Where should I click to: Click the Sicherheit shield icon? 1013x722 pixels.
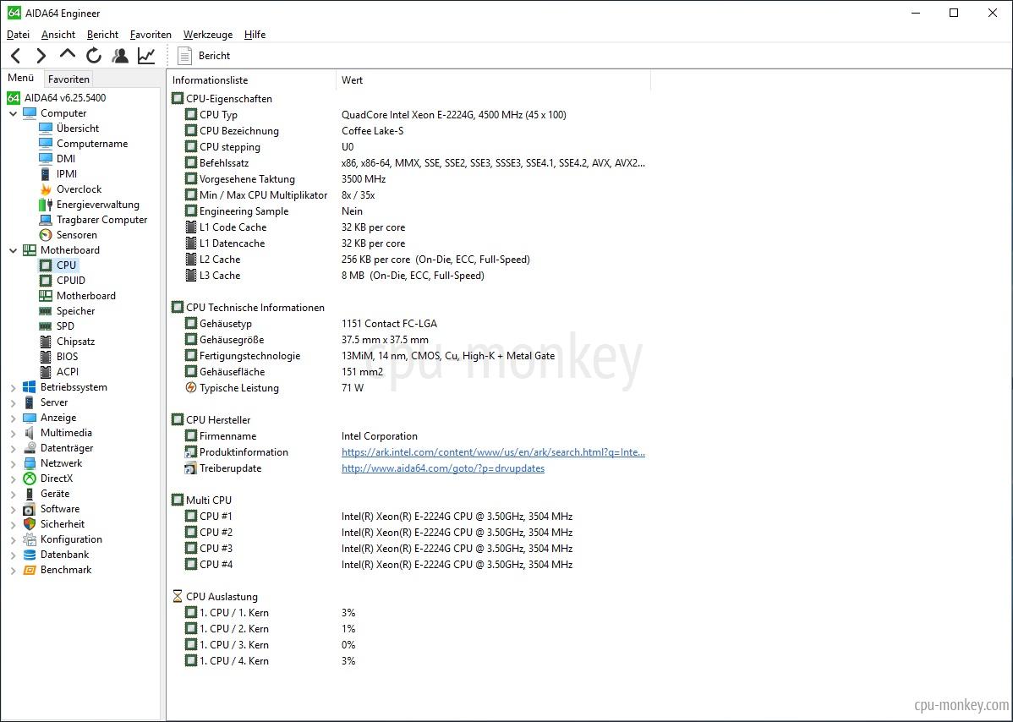[x=29, y=523]
